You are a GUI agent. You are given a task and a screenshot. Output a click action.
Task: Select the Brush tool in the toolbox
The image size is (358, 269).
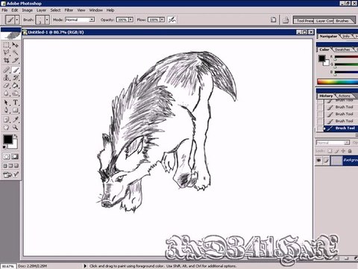(x=15, y=70)
